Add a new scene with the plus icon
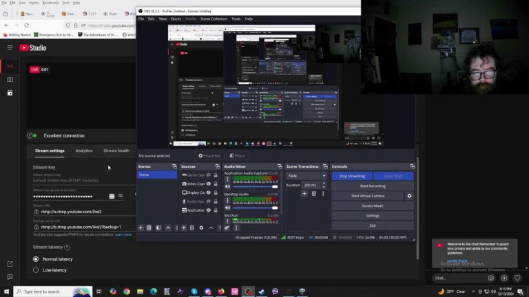Screen dimensions: 529x297 141,228
